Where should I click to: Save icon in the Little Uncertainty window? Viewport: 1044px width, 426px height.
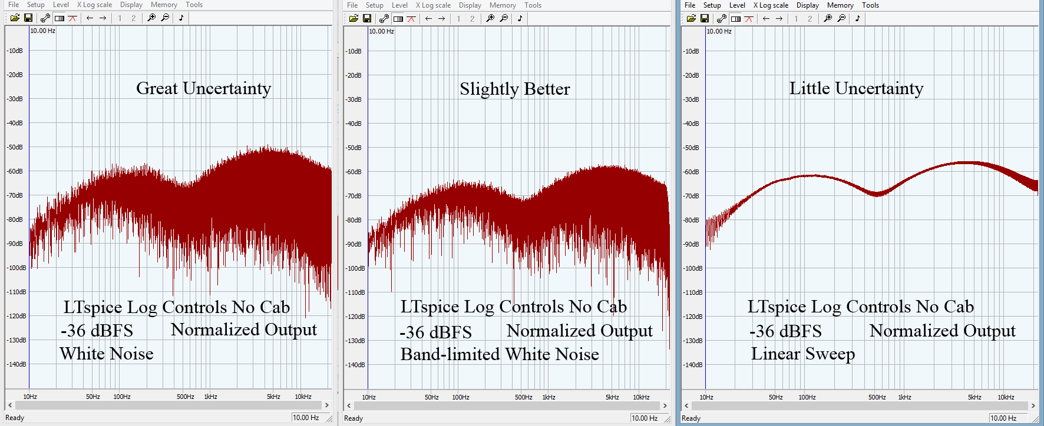pyautogui.click(x=704, y=18)
